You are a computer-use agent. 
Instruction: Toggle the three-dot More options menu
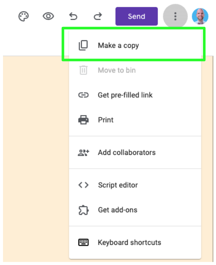[175, 16]
